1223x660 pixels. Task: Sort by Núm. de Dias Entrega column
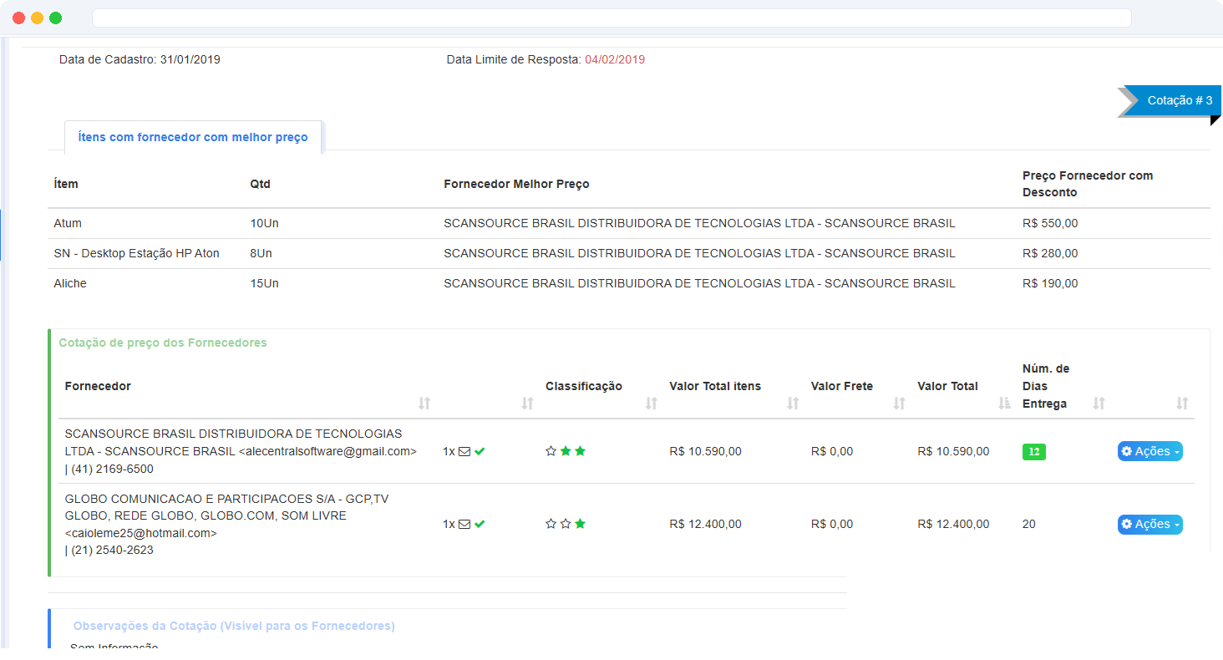(x=1099, y=404)
